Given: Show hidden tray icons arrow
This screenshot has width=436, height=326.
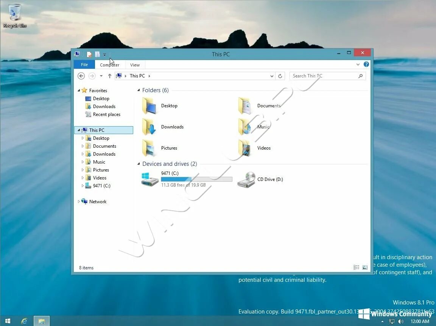Looking at the screenshot, I should pos(383,321).
